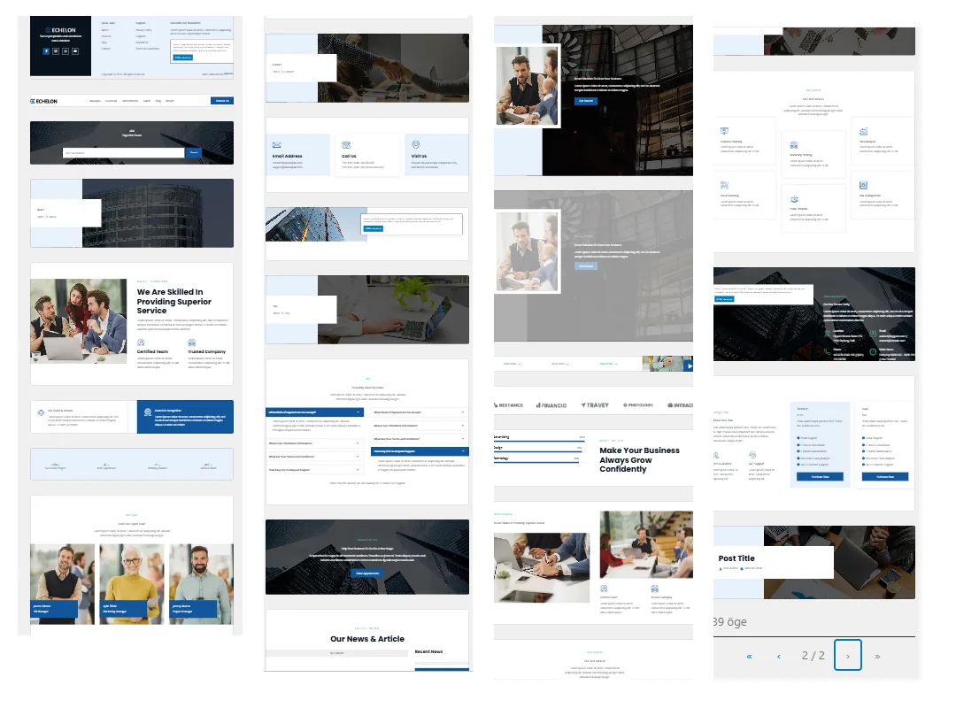Jump to the last page with the double-right arrow
This screenshot has width=956, height=708.
(877, 656)
